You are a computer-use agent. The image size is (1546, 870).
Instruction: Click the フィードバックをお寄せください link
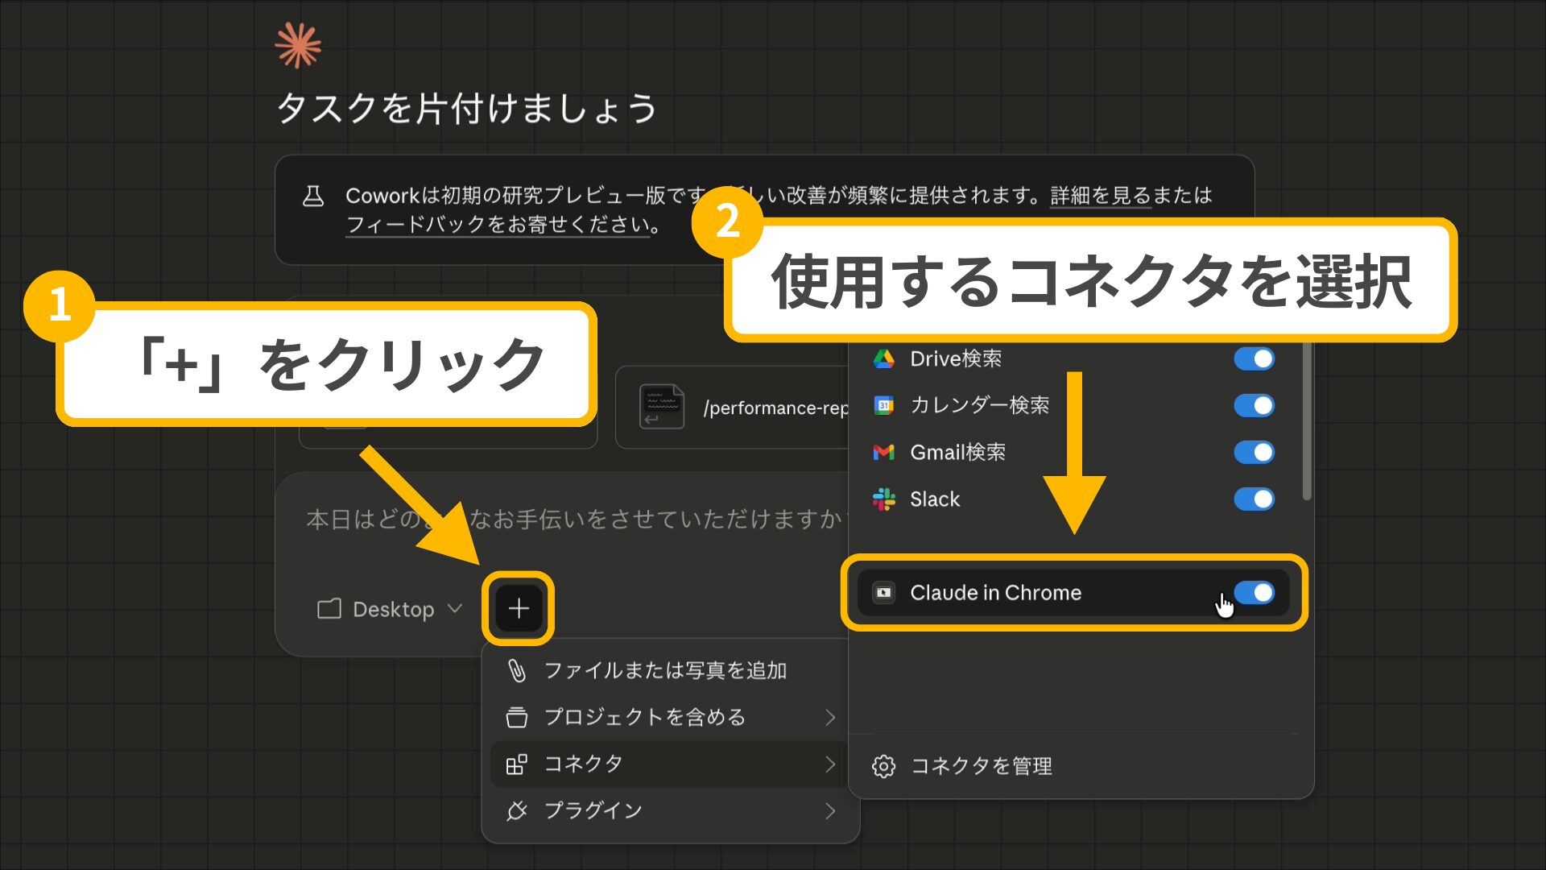point(495,226)
